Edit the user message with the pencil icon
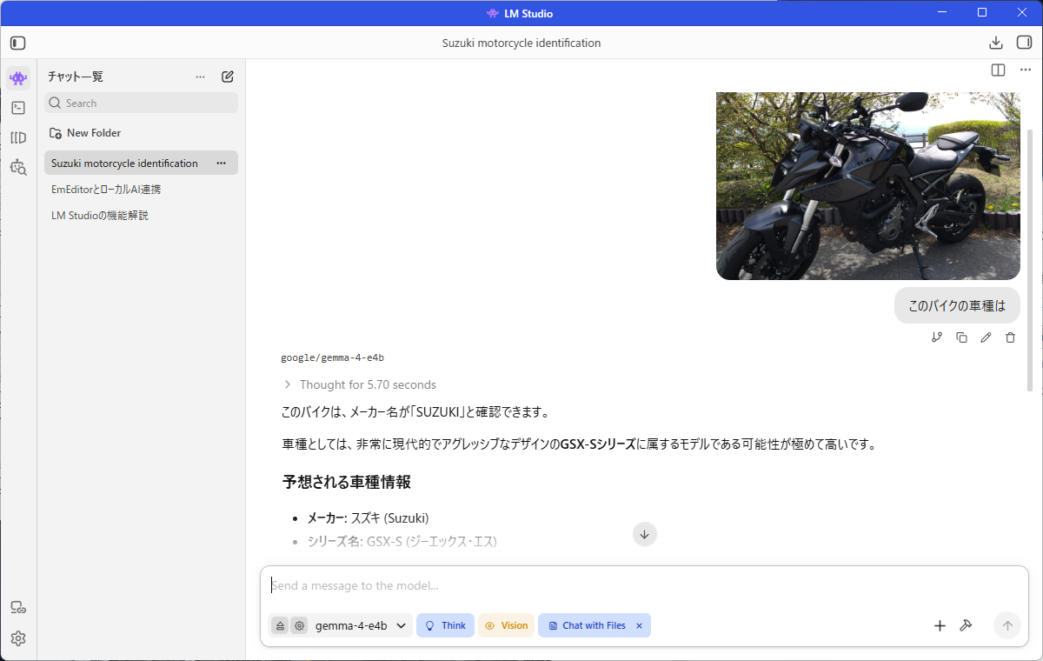 click(986, 337)
